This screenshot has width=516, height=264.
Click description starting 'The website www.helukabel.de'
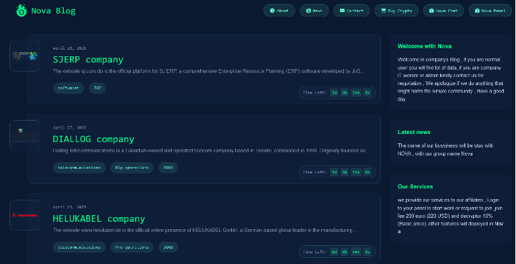(x=206, y=230)
